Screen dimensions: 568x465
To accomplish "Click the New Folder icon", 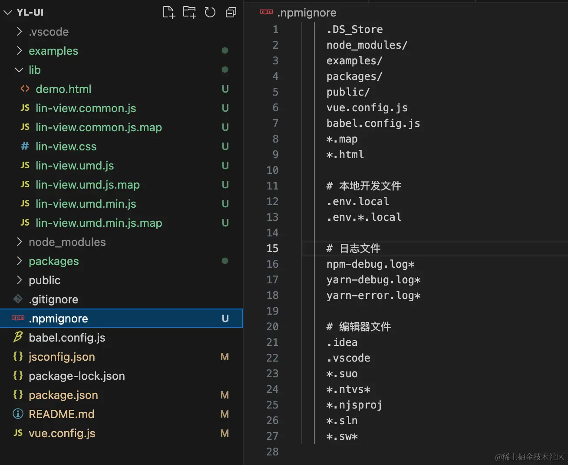I will [189, 12].
